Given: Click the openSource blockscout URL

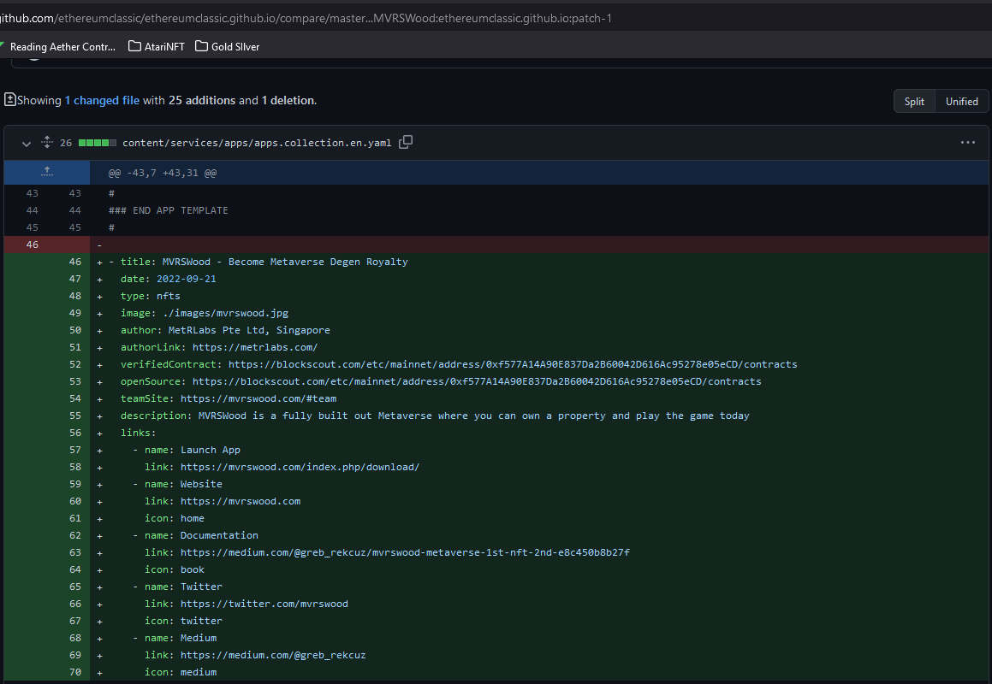Looking at the screenshot, I should [x=477, y=381].
